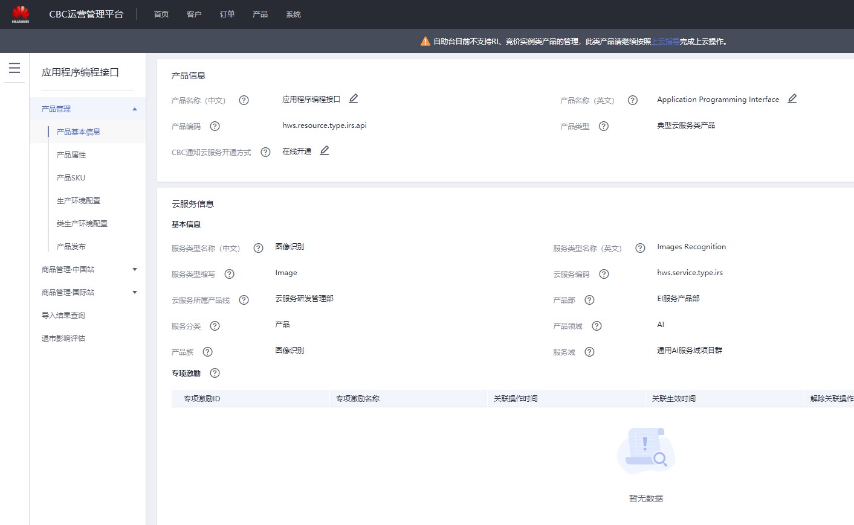This screenshot has height=525, width=854.
Task: Click the EI服务产品部 value
Action: tap(678, 299)
